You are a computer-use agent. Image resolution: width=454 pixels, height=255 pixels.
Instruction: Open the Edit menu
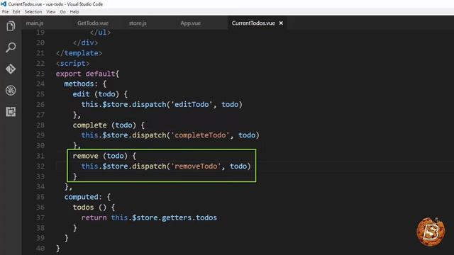[16, 12]
